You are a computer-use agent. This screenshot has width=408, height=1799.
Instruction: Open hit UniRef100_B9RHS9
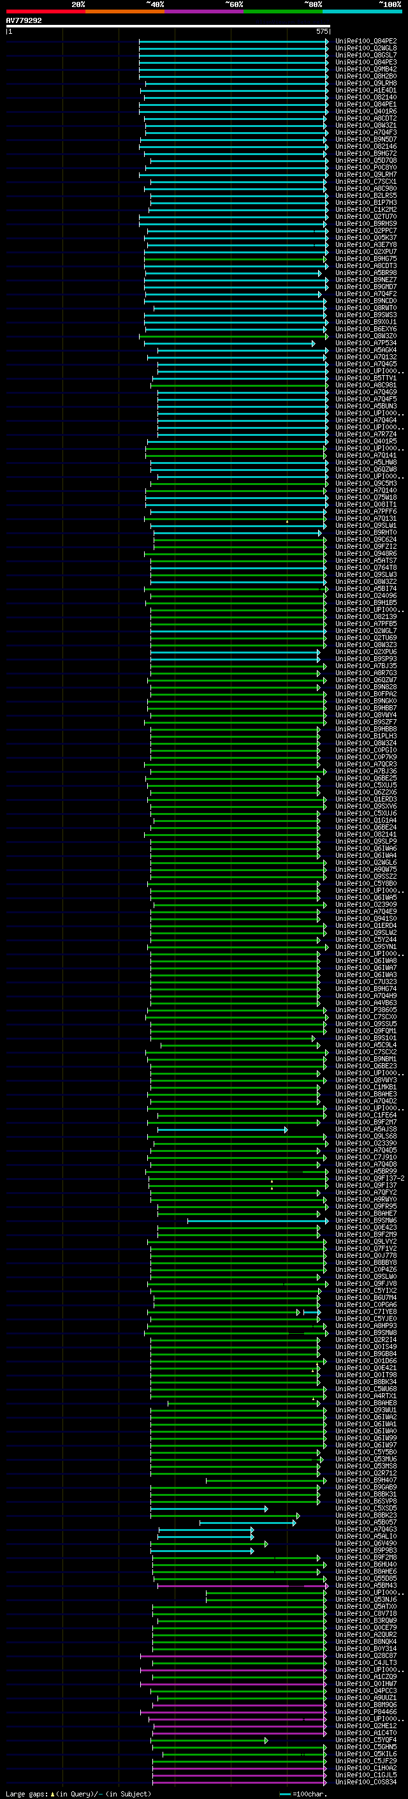click(365, 223)
